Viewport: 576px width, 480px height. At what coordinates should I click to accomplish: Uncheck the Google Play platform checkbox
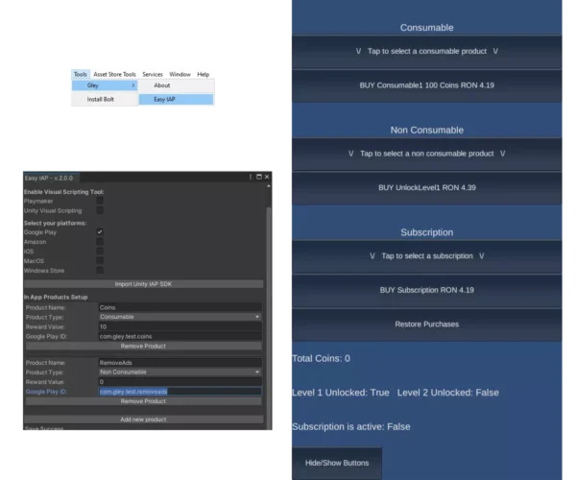[100, 231]
